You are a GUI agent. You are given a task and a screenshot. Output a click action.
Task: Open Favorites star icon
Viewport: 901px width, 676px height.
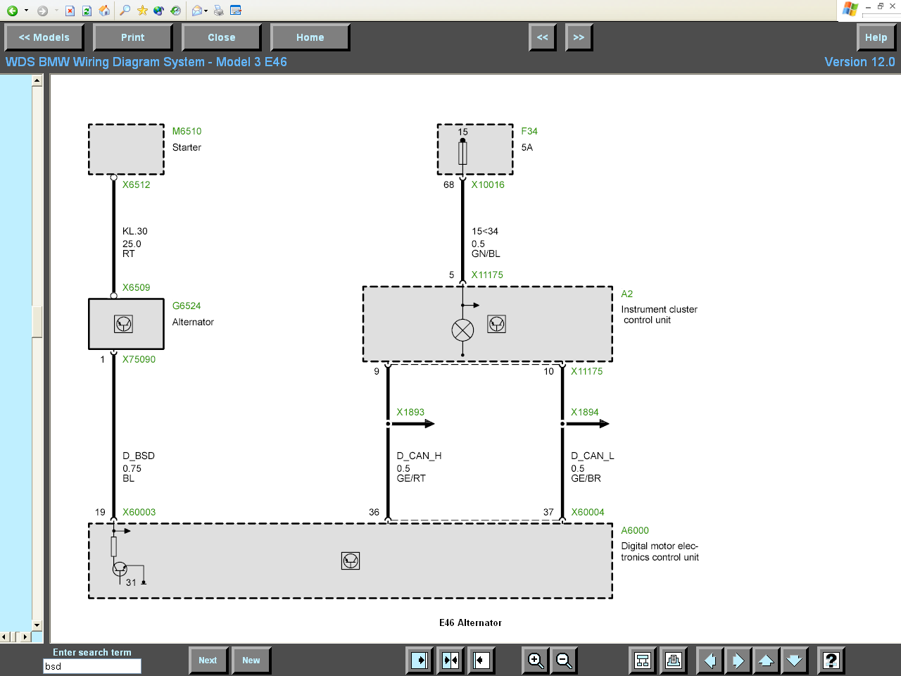click(142, 11)
